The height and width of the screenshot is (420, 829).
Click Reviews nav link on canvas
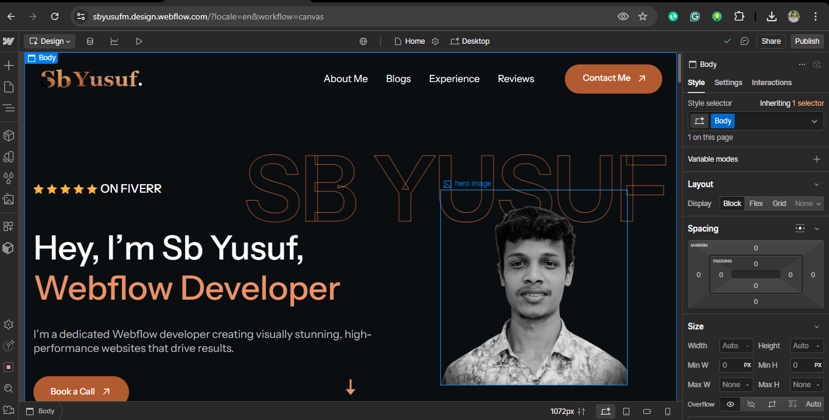(516, 79)
